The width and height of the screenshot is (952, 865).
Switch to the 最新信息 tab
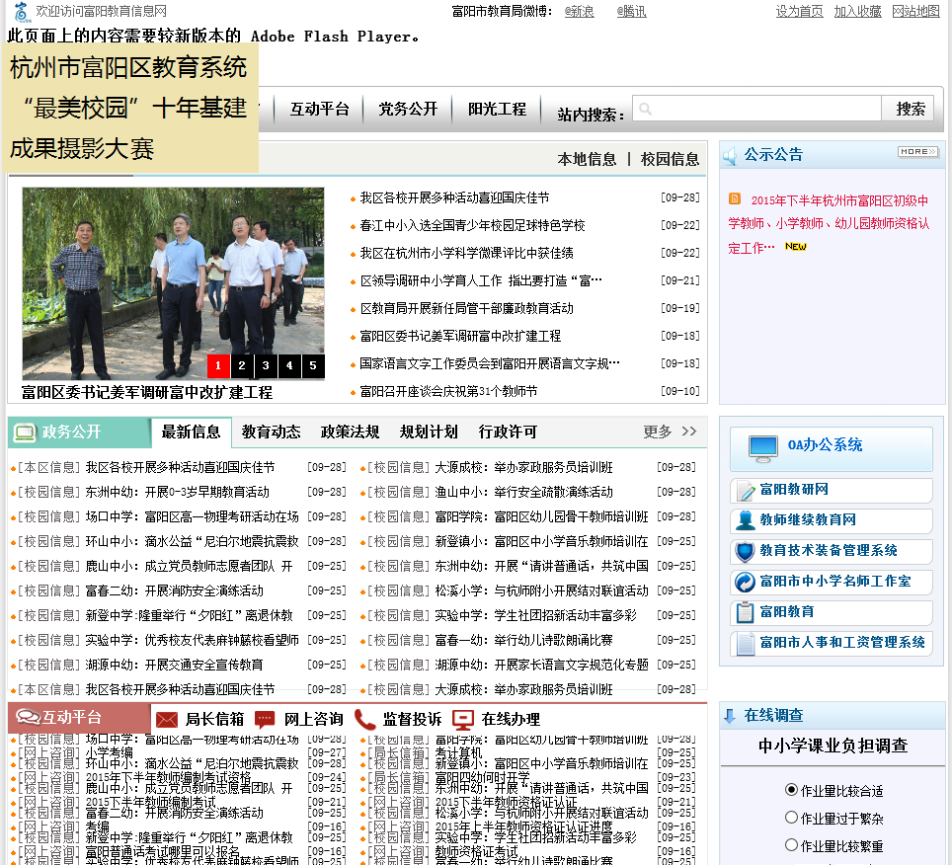(x=192, y=432)
